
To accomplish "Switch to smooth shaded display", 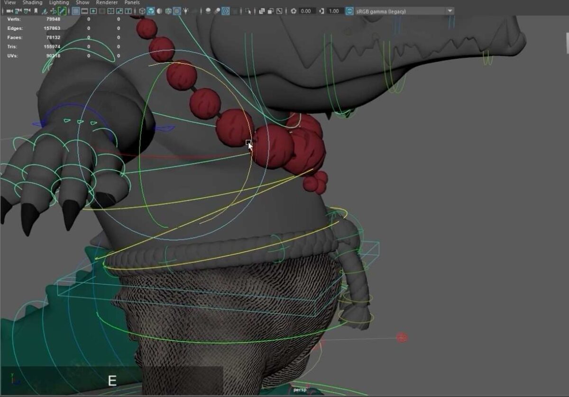I will click(x=150, y=11).
